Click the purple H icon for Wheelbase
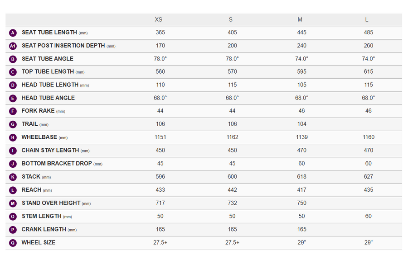The image size is (408, 260). point(13,137)
